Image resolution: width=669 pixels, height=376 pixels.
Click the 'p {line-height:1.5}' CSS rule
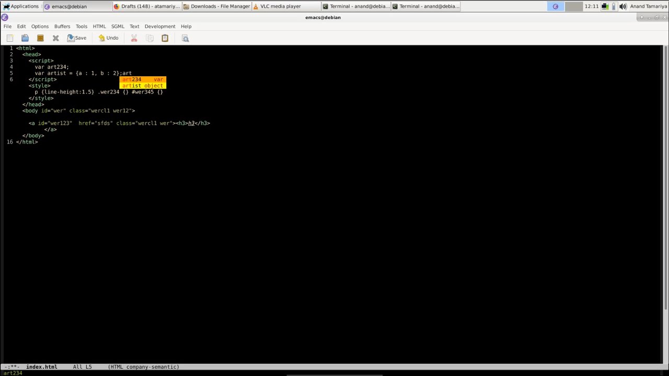64,92
